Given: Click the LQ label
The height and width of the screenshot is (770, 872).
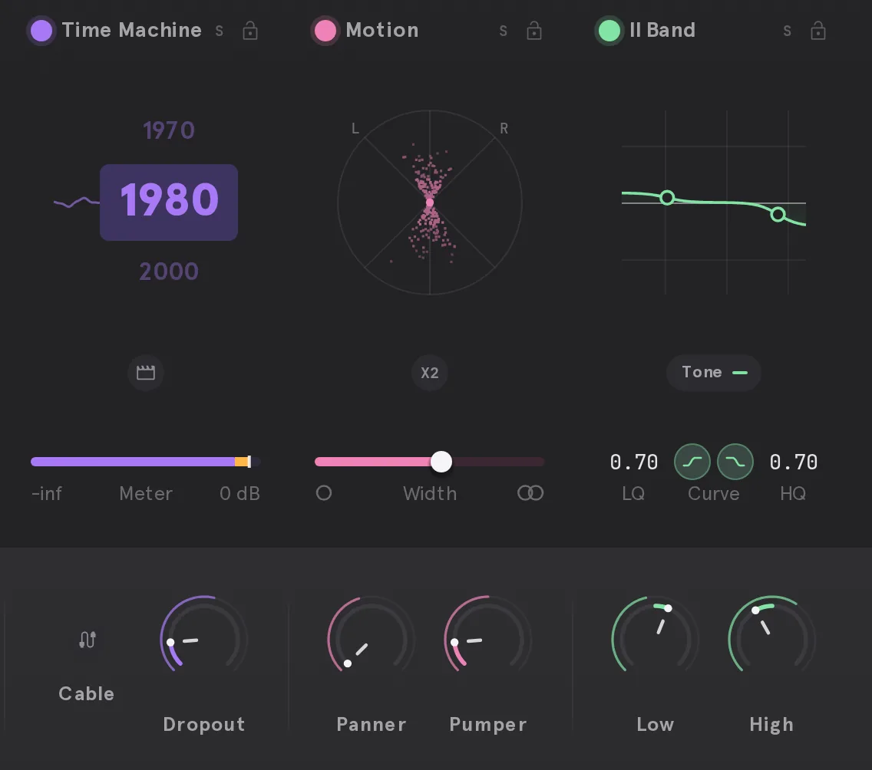Looking at the screenshot, I should coord(633,493).
